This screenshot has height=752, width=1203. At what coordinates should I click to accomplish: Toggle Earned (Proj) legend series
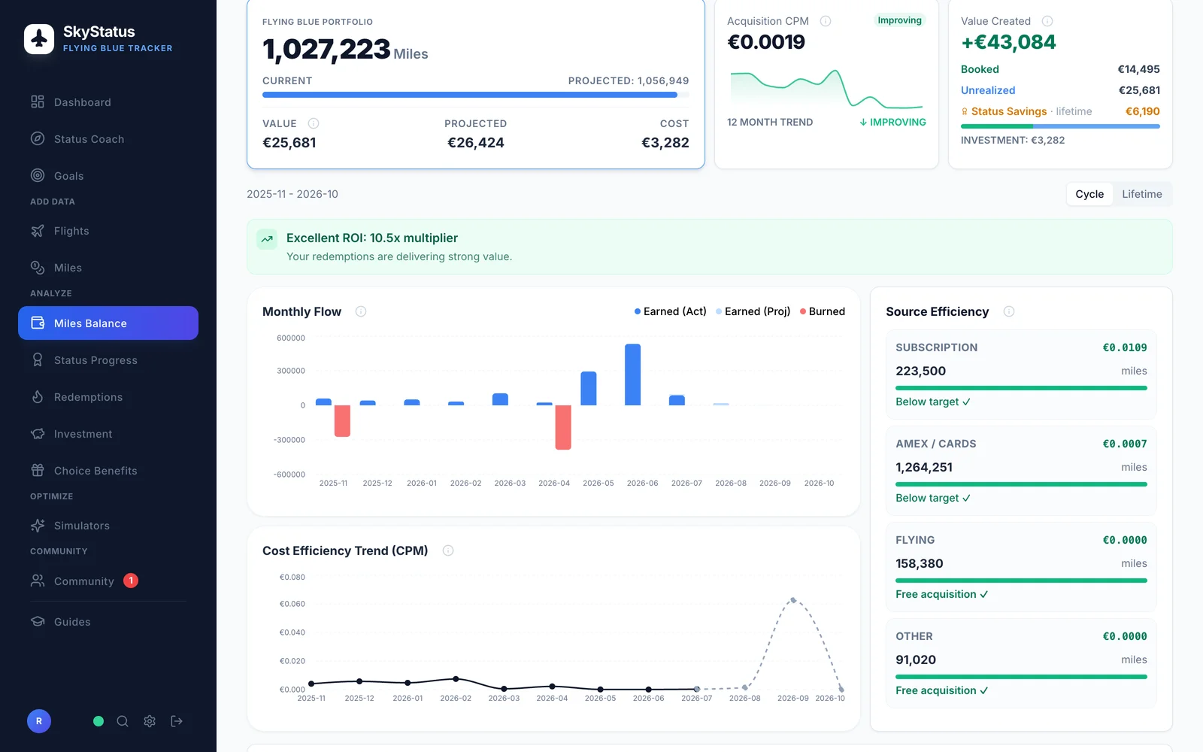753,311
